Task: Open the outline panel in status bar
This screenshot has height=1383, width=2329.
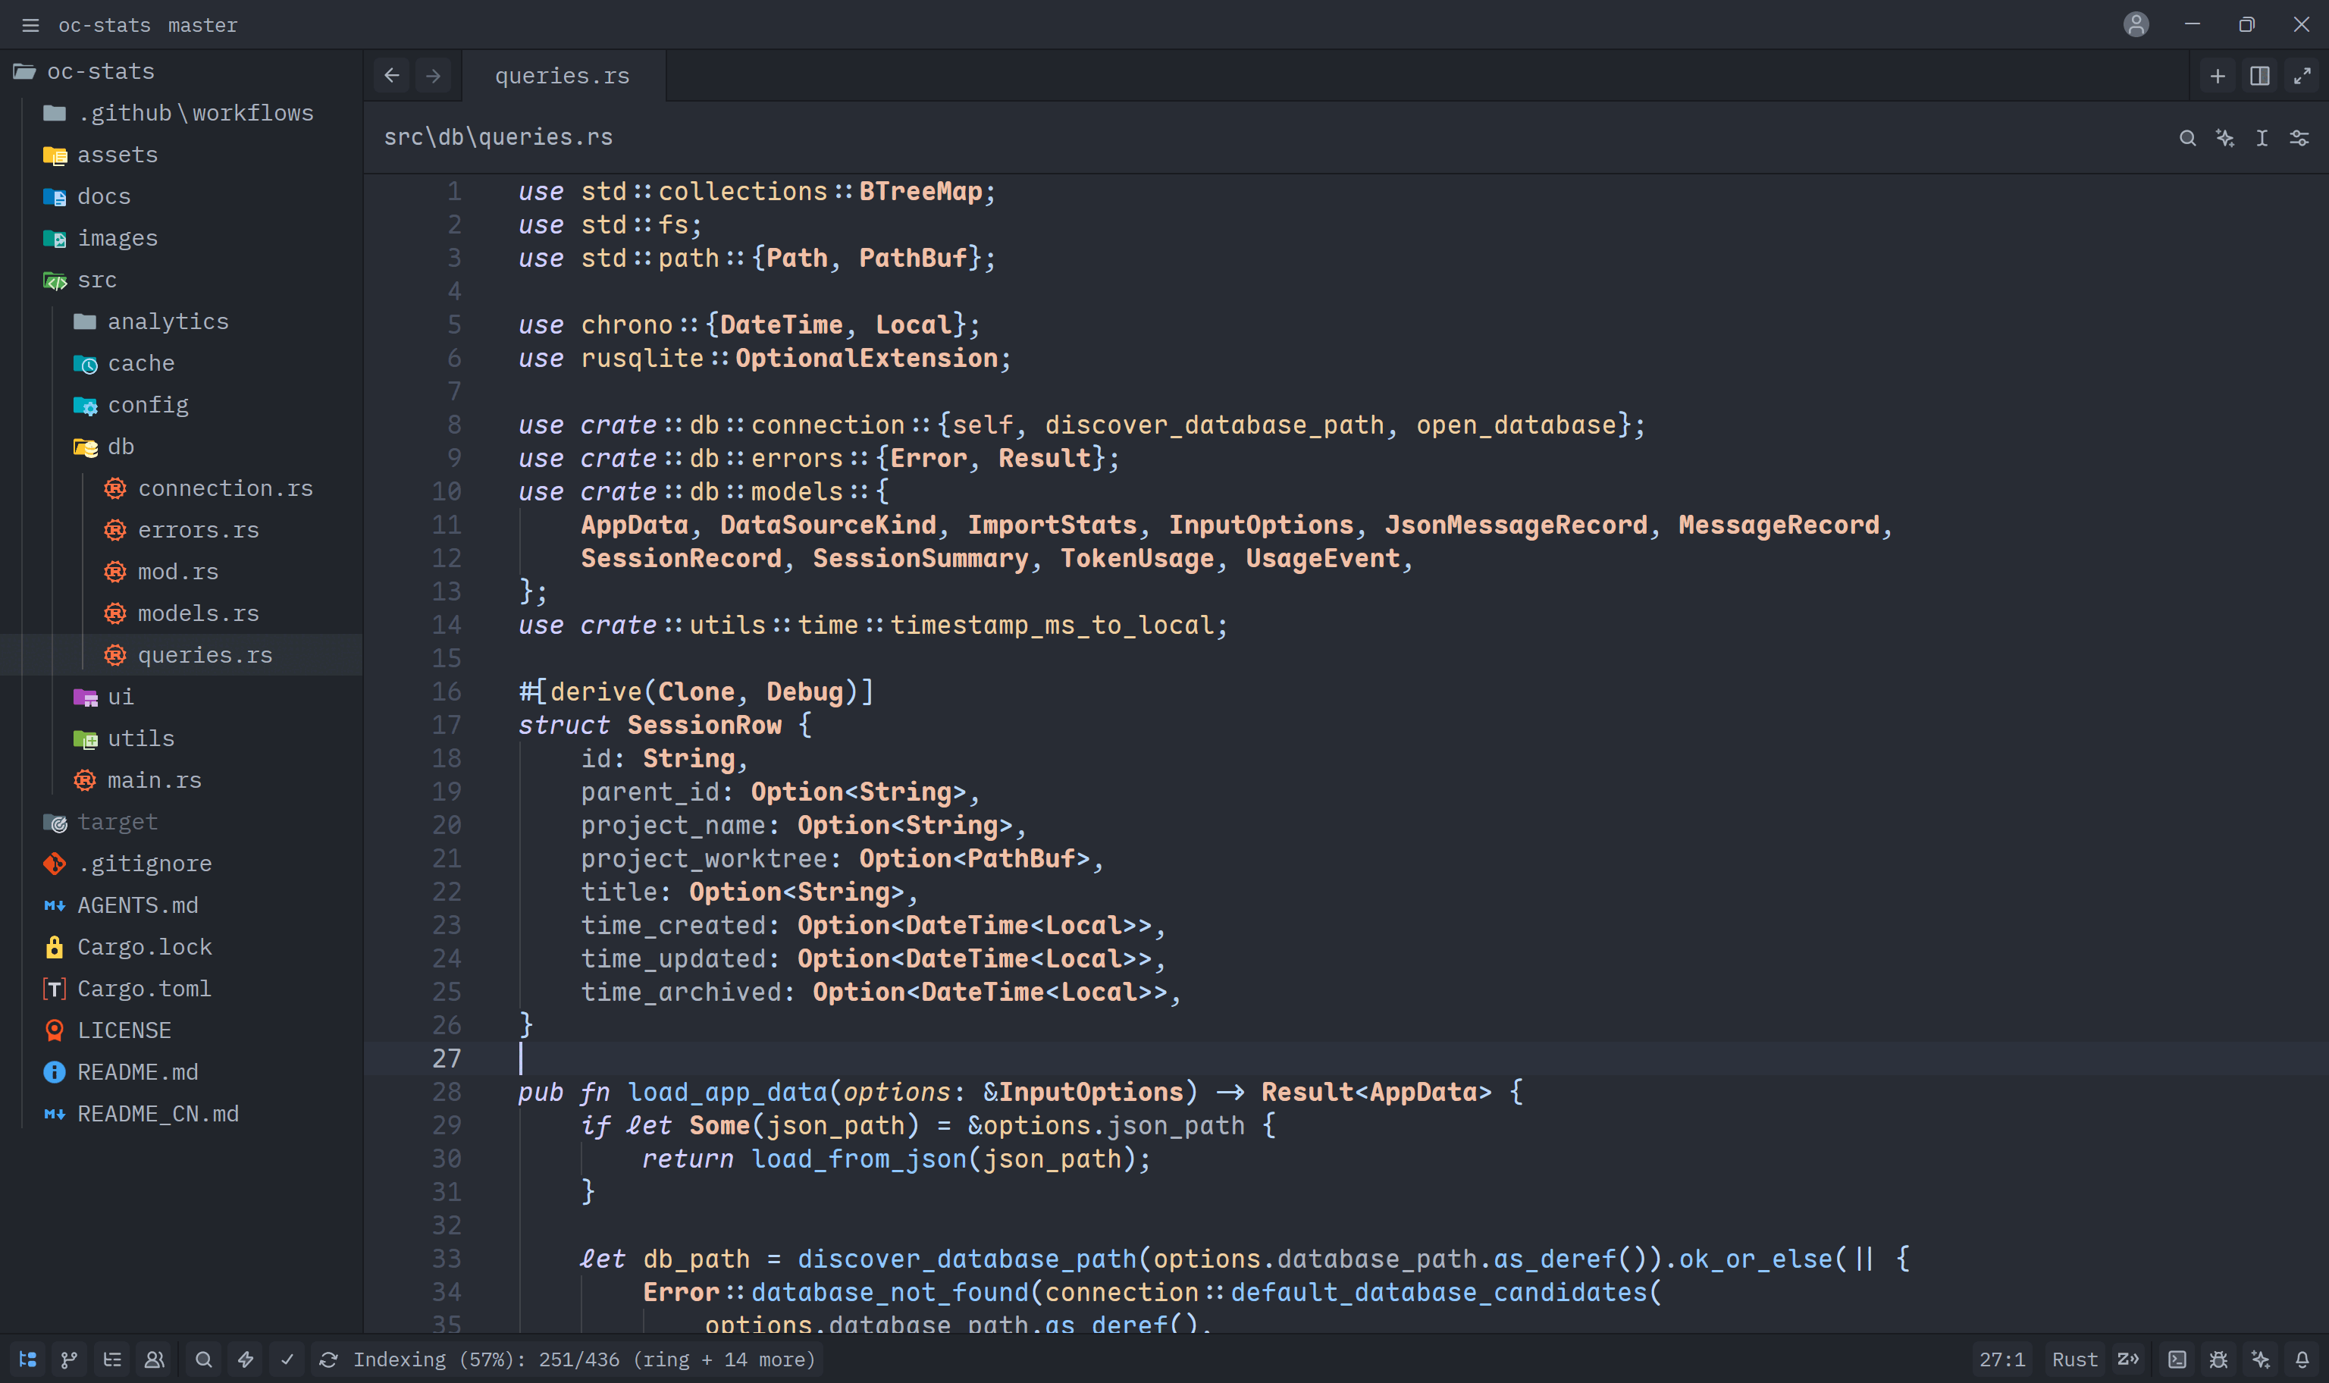Action: (111, 1359)
